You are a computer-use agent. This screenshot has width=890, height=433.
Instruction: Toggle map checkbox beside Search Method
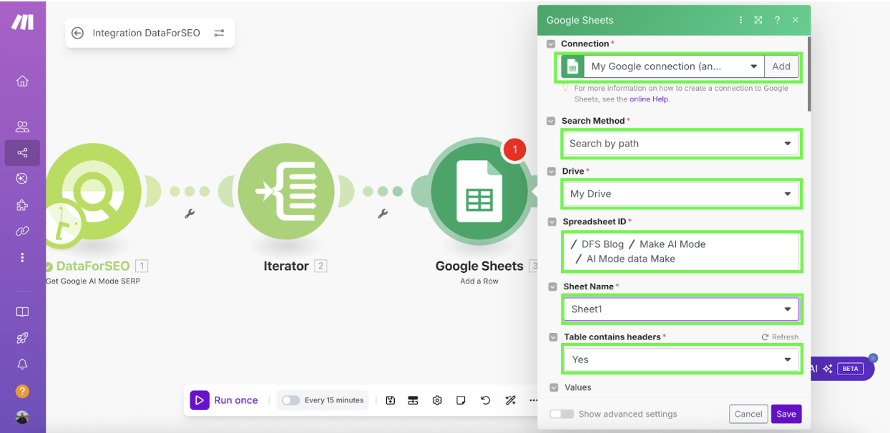coord(551,121)
